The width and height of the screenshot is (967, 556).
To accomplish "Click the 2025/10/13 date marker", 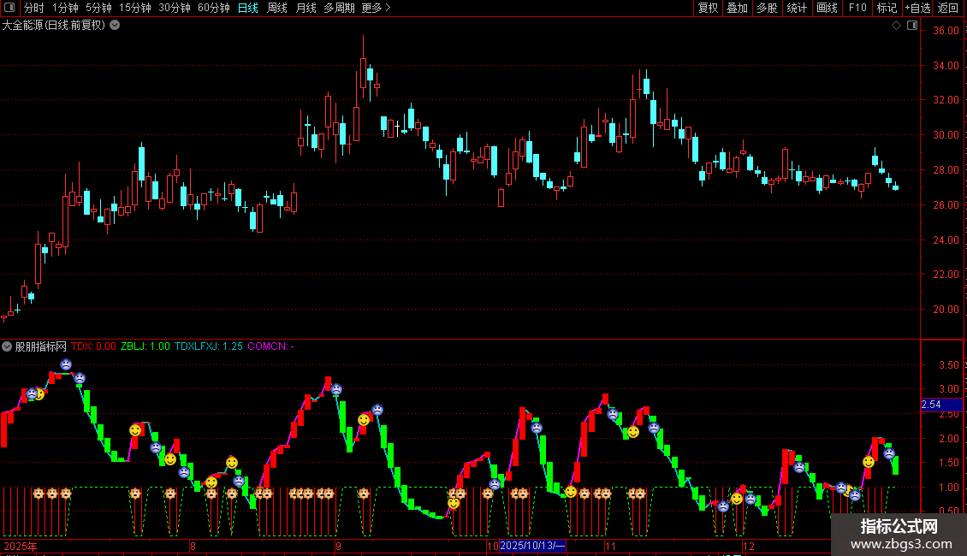I will (x=532, y=546).
